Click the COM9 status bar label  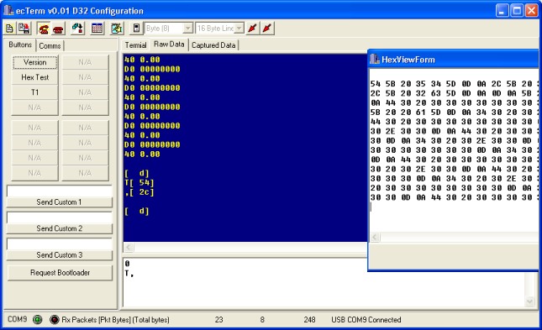click(x=18, y=319)
